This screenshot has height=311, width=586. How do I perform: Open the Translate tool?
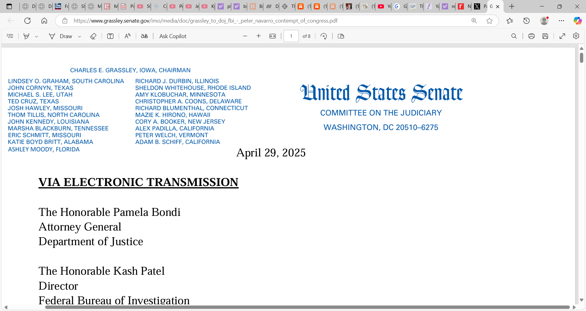pyautogui.click(x=144, y=36)
